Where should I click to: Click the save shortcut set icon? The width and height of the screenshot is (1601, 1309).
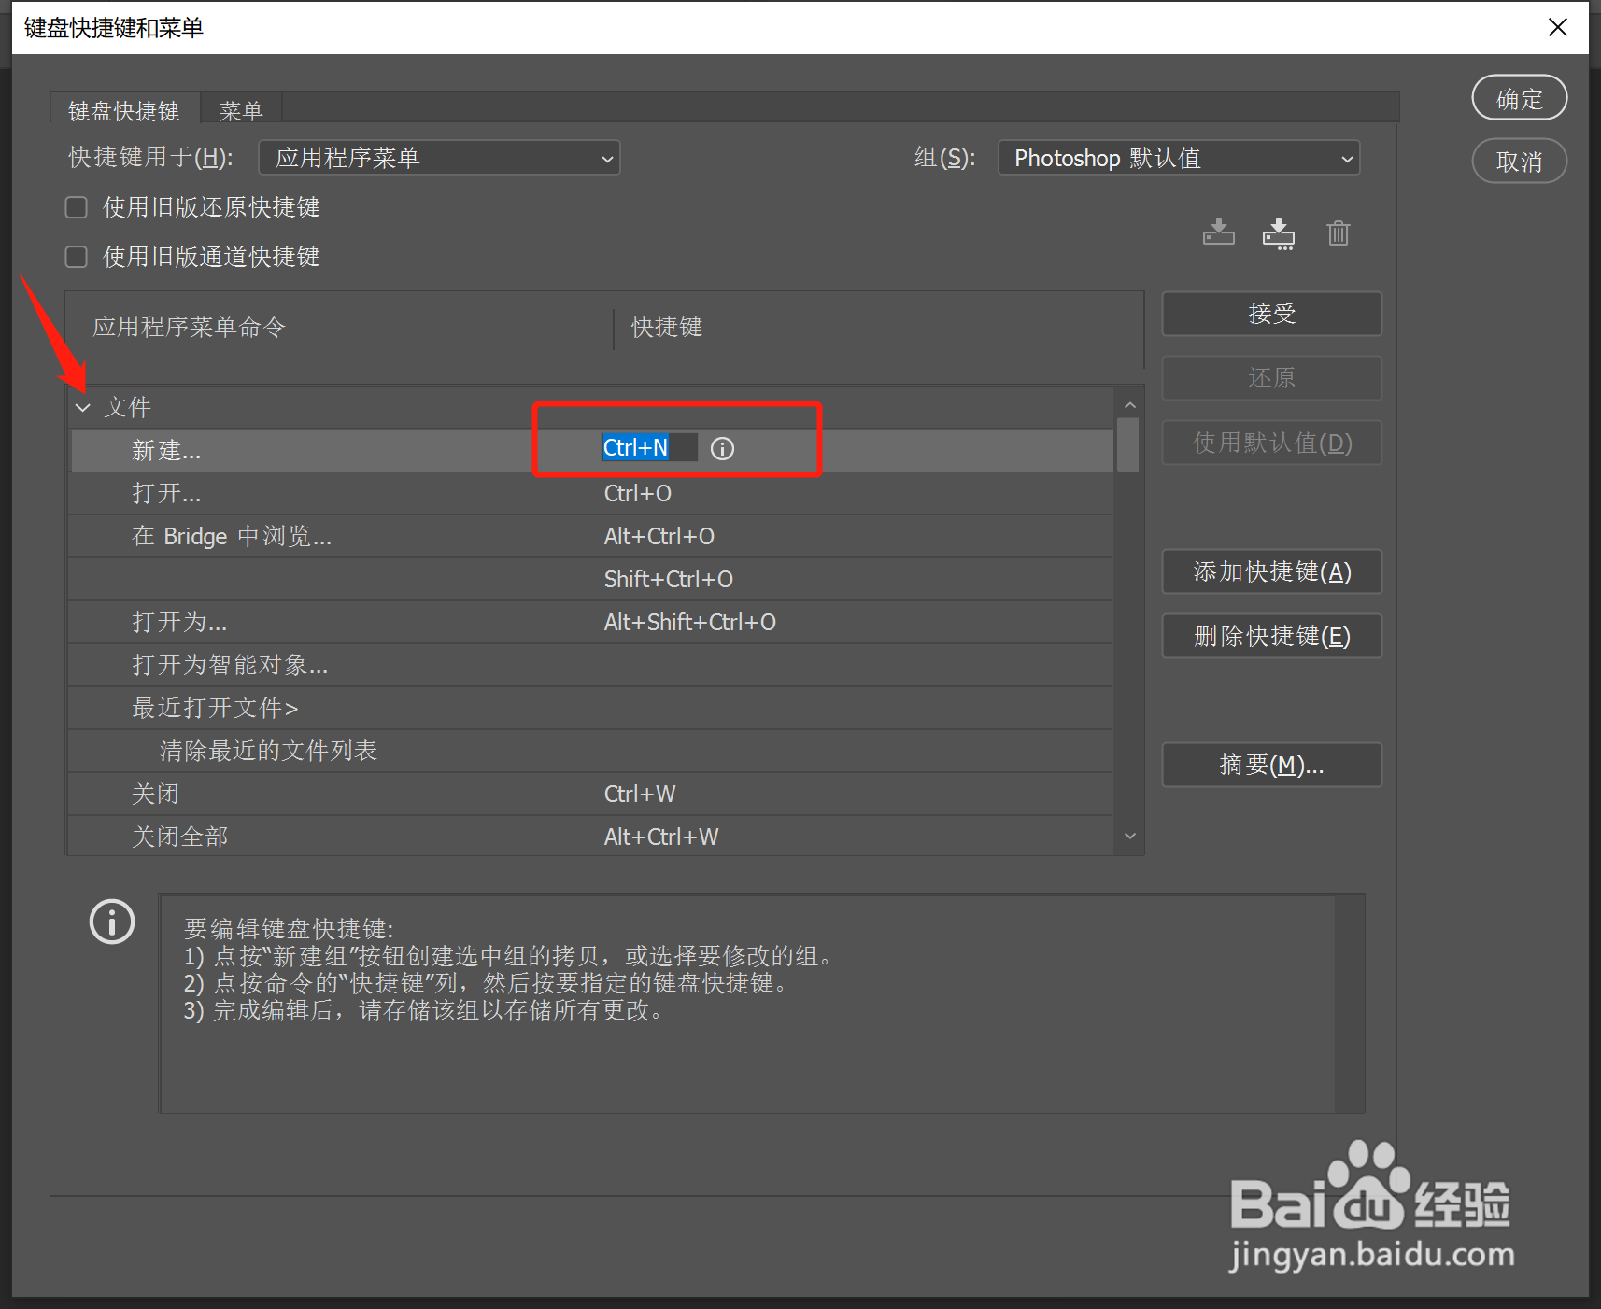[x=1218, y=232]
